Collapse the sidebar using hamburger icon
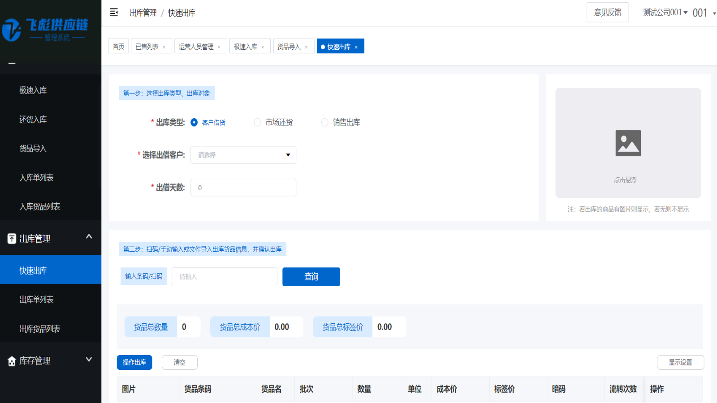 pyautogui.click(x=114, y=13)
